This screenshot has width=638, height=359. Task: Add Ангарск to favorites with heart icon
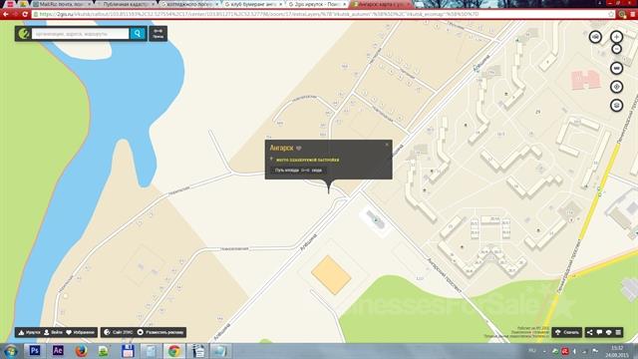(299, 149)
